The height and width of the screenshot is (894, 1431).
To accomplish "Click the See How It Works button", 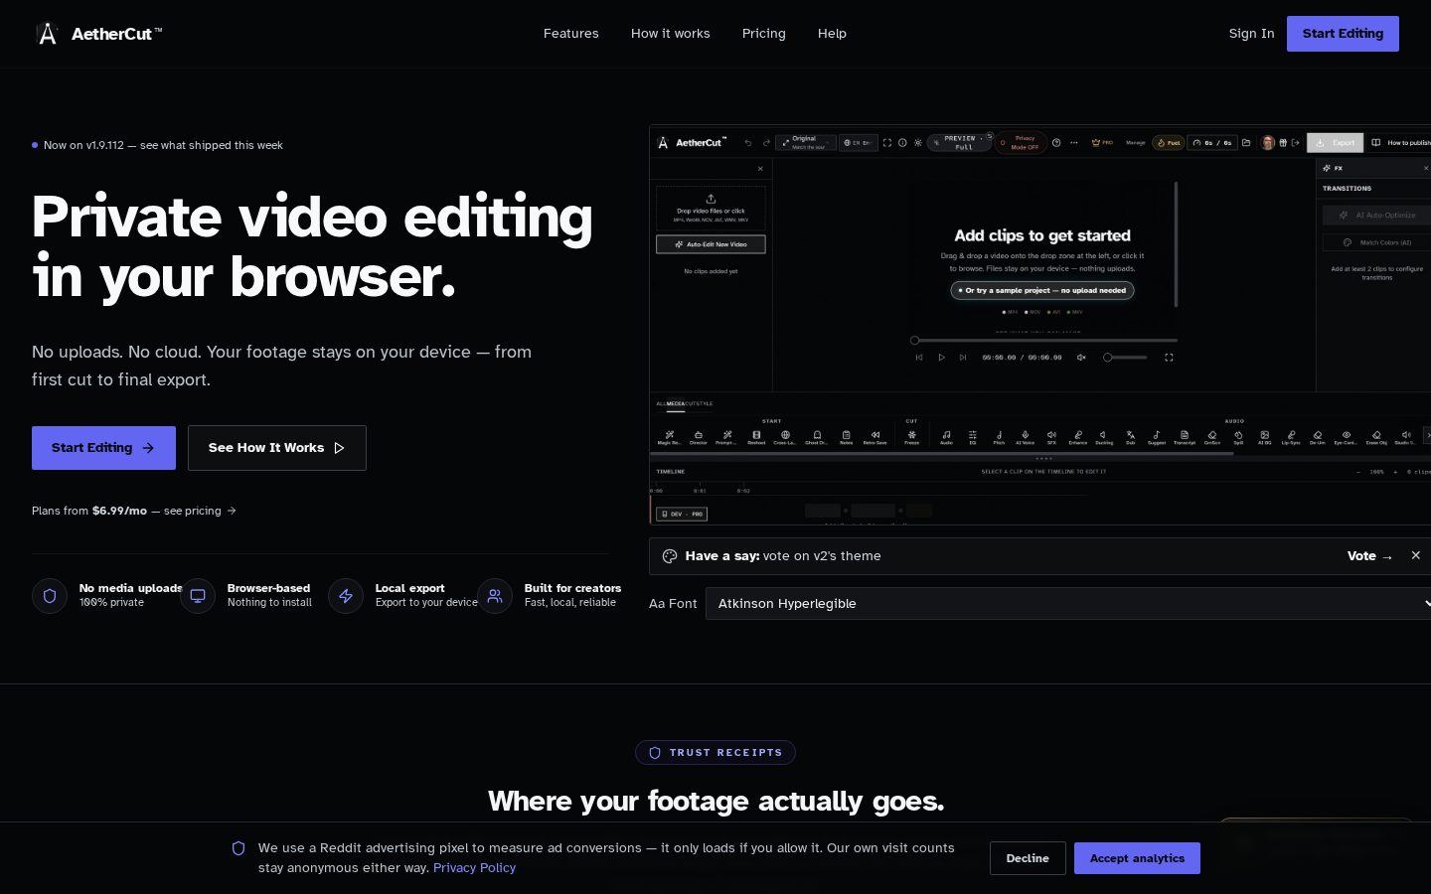I will pyautogui.click(x=276, y=448).
